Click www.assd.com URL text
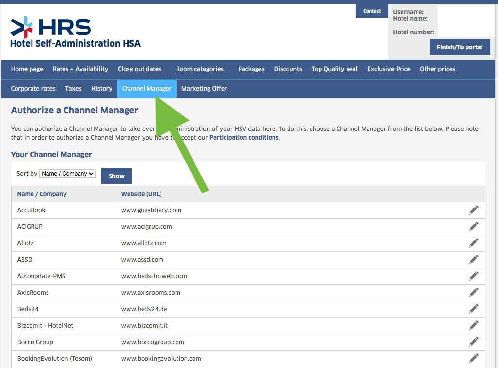The height and width of the screenshot is (368, 498). [142, 260]
